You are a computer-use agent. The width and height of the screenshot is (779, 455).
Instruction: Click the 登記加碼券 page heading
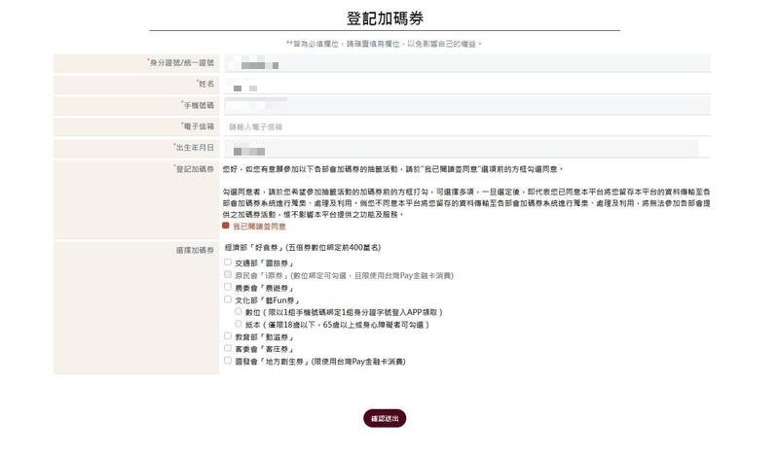(385, 18)
